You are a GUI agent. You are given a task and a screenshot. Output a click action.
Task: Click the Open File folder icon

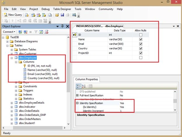point(57,15)
